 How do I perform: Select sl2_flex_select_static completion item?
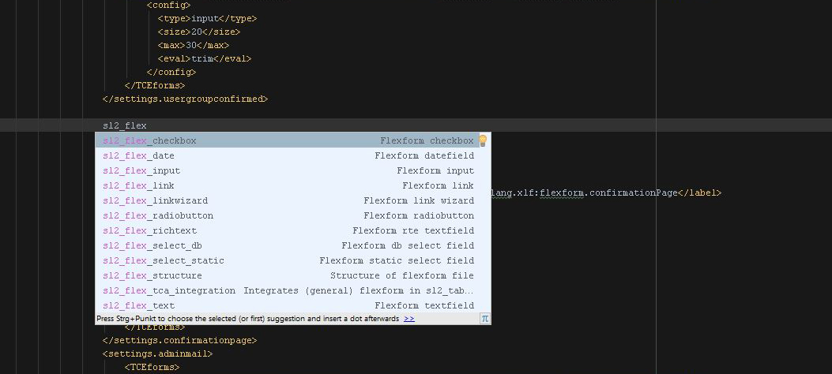pos(293,260)
